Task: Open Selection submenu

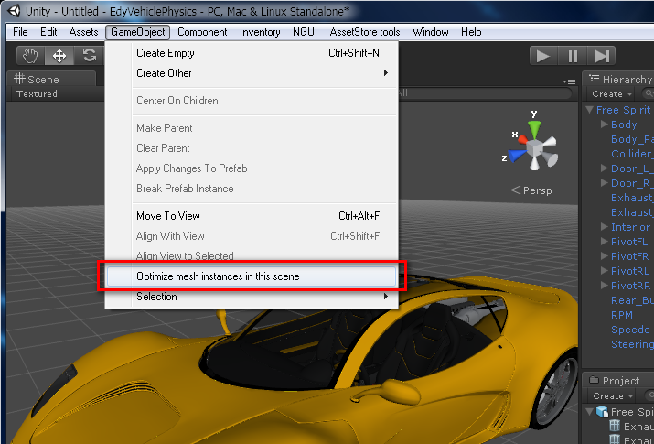Action: click(x=252, y=297)
